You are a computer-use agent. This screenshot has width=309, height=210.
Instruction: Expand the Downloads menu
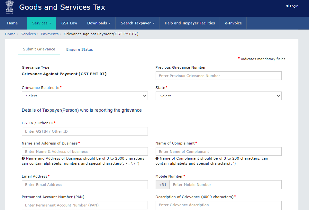[99, 23]
